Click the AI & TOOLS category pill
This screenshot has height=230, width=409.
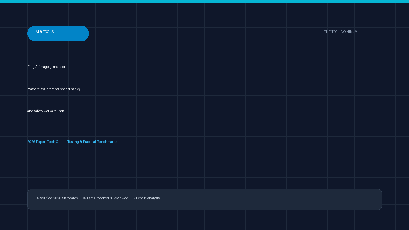(58, 33)
